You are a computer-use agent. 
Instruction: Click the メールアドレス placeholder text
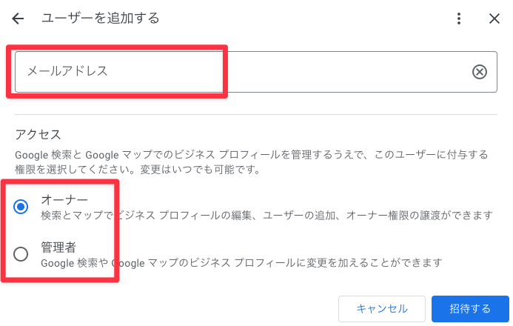tap(67, 71)
